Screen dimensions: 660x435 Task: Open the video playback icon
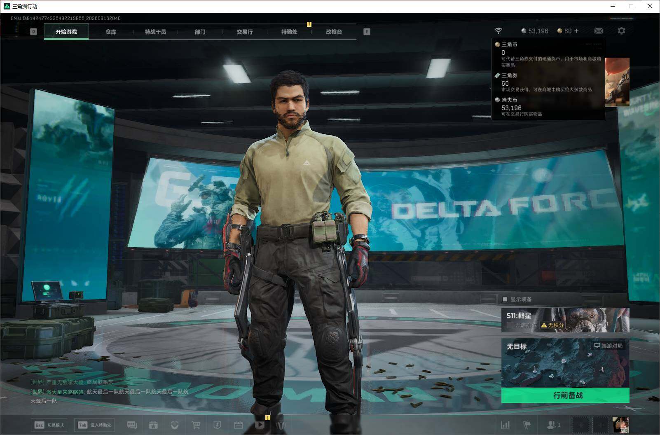260,425
